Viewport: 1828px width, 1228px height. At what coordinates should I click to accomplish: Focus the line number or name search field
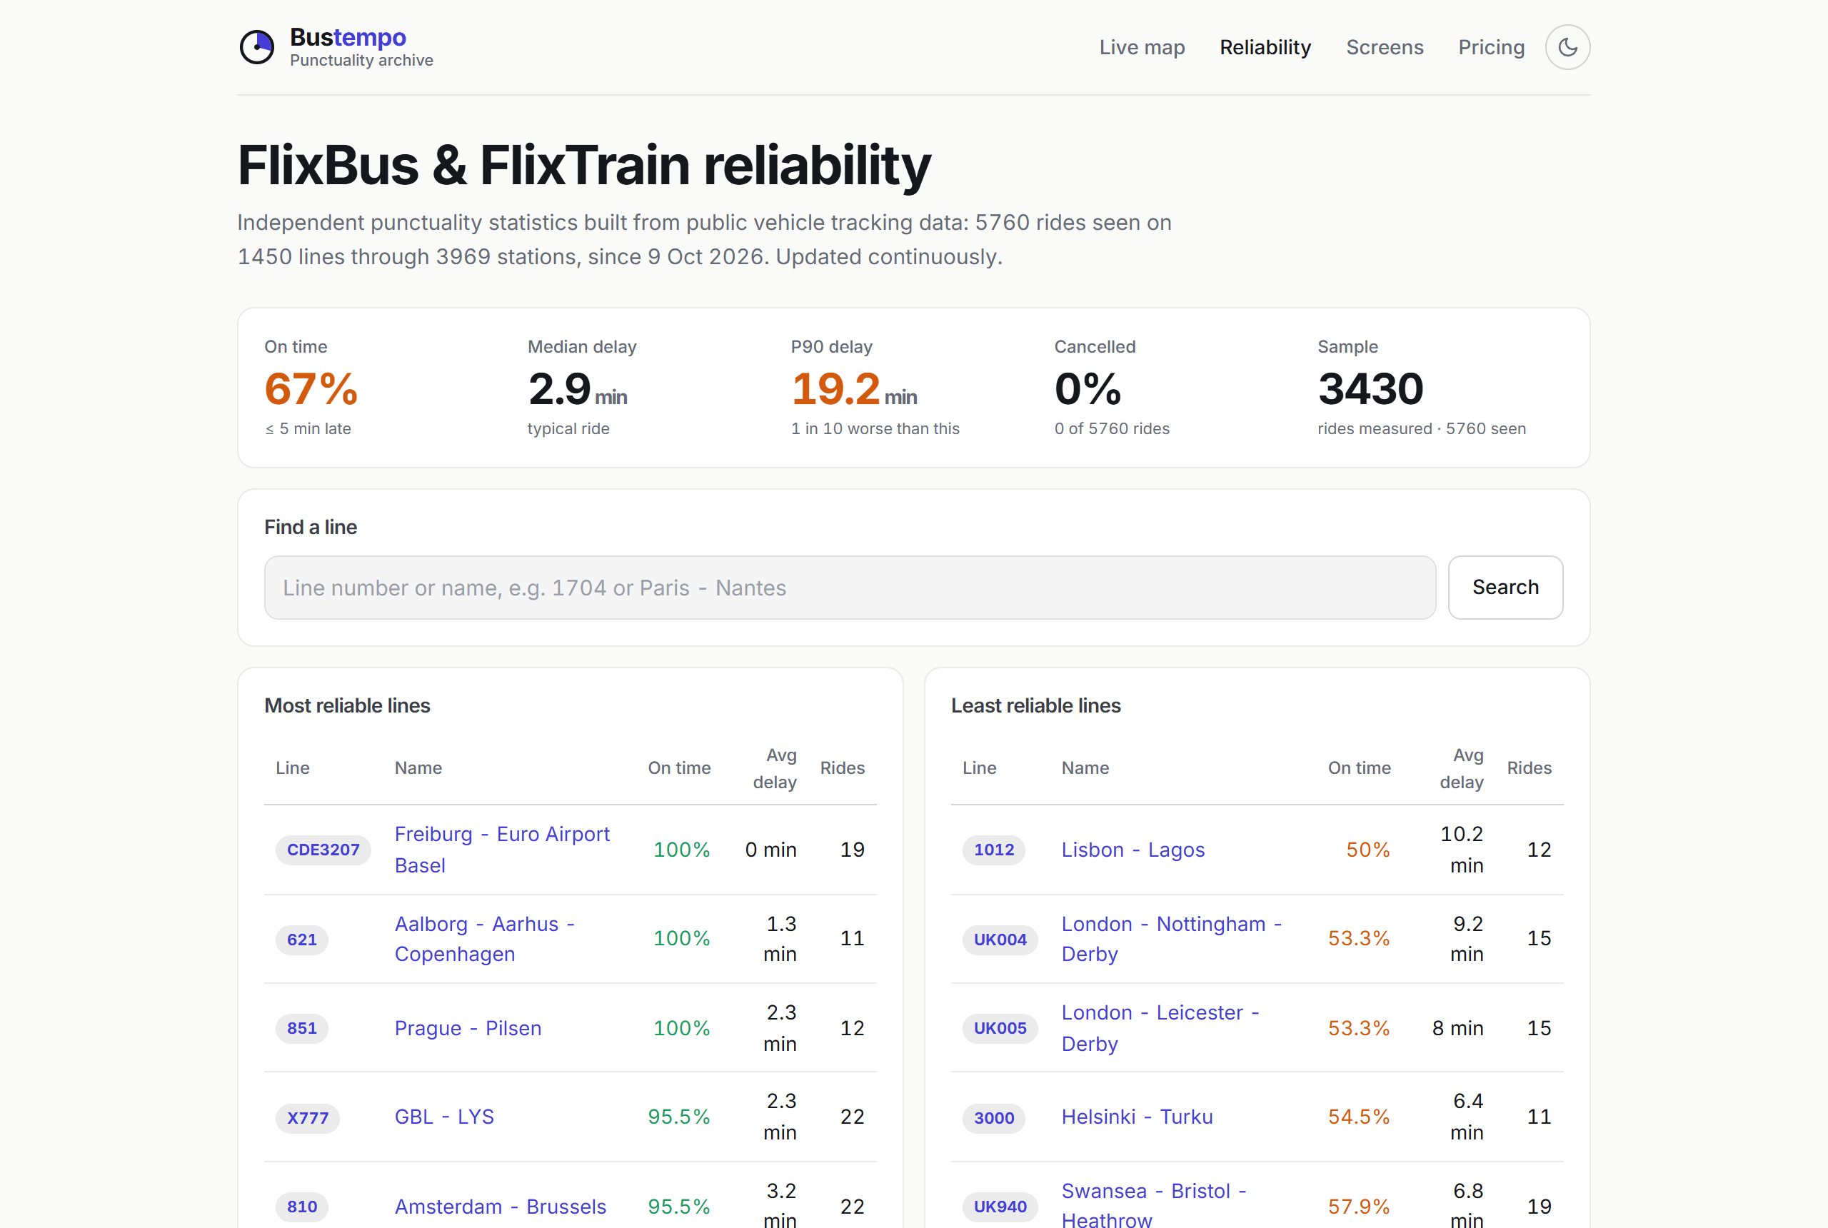coord(850,588)
